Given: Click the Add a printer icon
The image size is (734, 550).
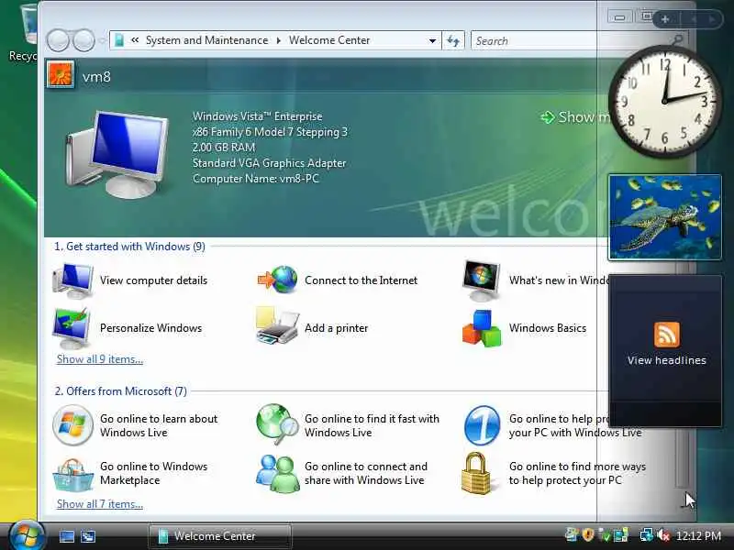Looking at the screenshot, I should [277, 325].
